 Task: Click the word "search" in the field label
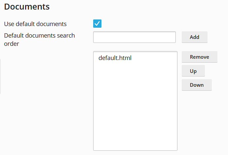pyautogui.click(x=66, y=36)
